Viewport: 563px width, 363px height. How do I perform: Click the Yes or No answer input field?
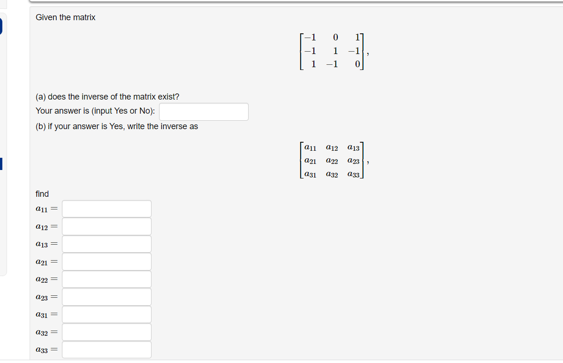click(x=203, y=111)
